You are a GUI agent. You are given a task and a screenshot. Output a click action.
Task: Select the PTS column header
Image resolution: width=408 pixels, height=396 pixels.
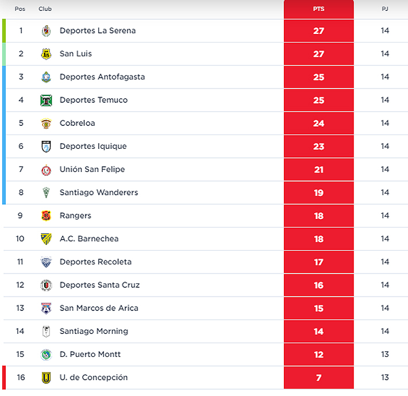coord(319,9)
